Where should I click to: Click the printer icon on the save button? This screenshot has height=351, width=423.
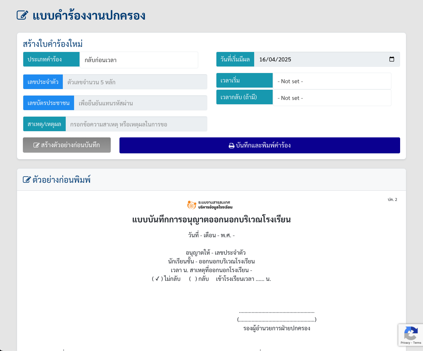[231, 146]
